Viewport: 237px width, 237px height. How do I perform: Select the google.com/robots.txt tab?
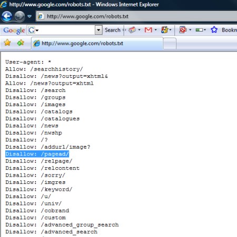97,43
